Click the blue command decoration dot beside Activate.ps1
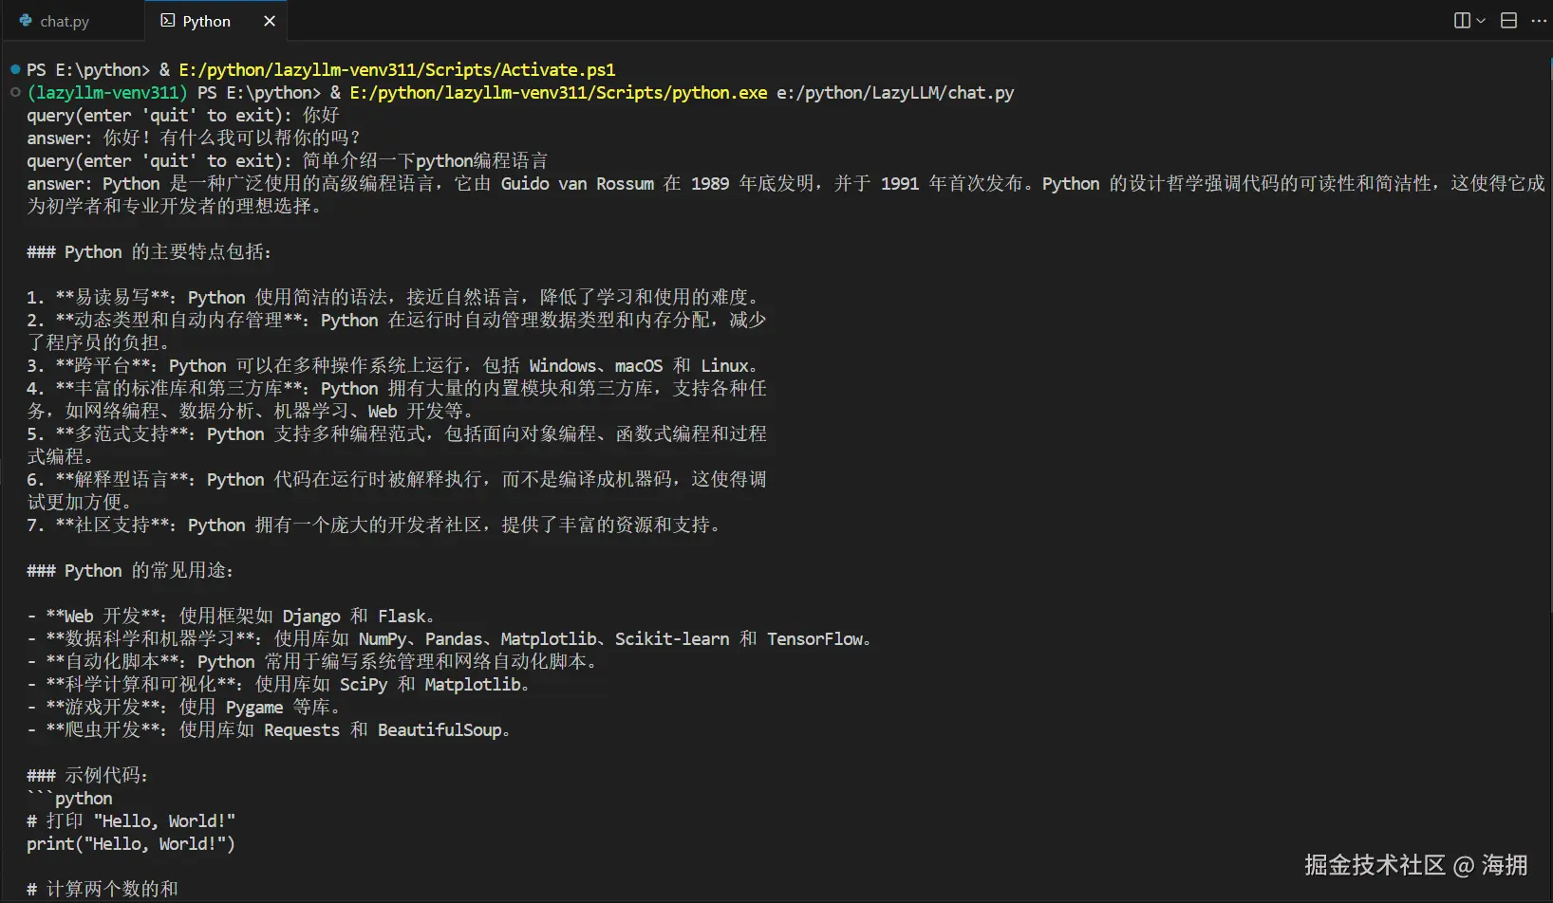 (x=15, y=69)
